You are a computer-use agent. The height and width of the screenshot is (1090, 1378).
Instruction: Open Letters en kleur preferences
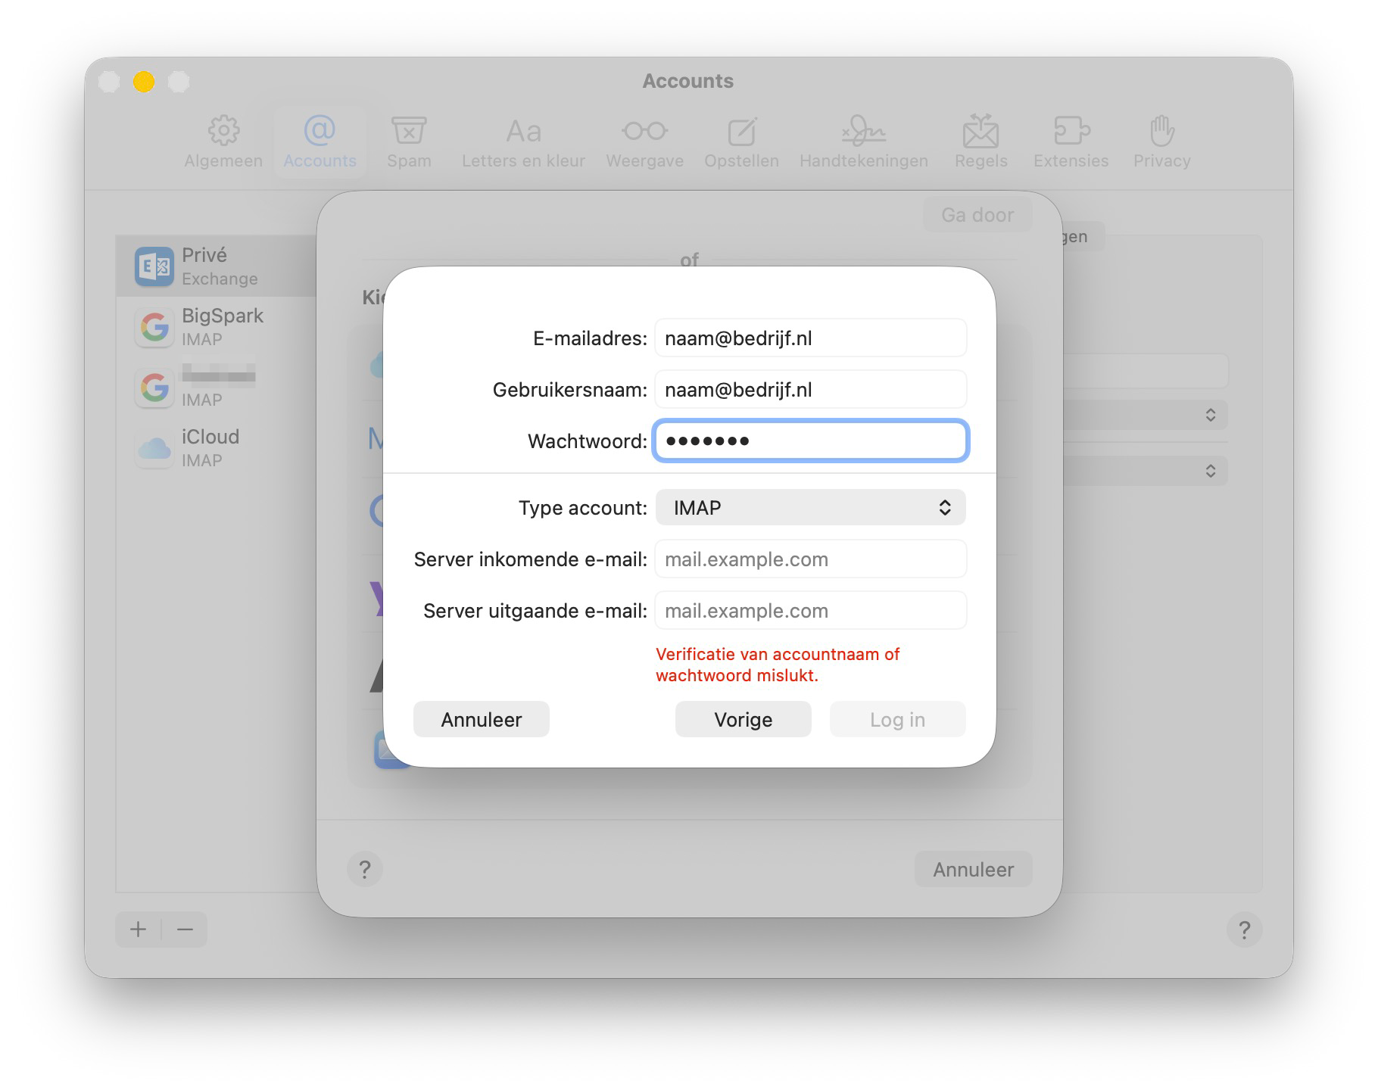(x=523, y=142)
